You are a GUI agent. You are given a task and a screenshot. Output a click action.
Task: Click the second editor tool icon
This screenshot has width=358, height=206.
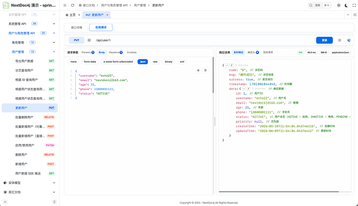click(205, 70)
